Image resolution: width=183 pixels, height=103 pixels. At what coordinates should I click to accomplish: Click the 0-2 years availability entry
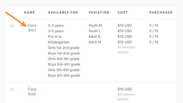pyautogui.click(x=56, y=25)
